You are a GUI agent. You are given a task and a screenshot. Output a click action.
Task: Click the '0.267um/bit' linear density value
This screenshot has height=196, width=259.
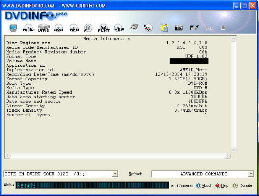pos(192,106)
